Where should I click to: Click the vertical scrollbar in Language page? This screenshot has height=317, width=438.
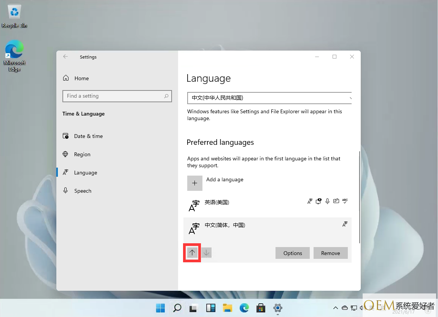(x=359, y=198)
